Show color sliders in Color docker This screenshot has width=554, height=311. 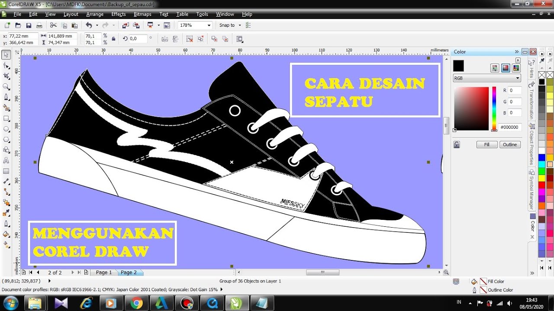tap(495, 68)
